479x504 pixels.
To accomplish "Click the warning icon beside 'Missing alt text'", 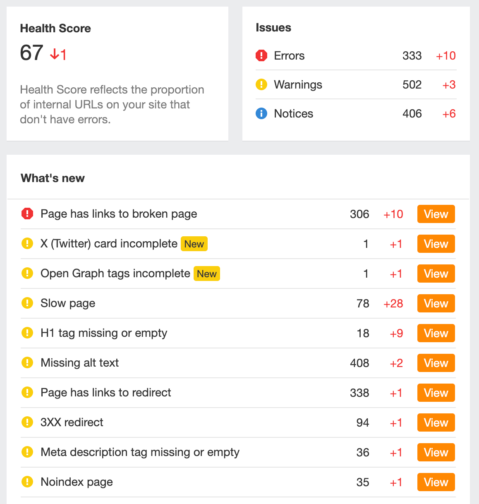I will 27,362.
